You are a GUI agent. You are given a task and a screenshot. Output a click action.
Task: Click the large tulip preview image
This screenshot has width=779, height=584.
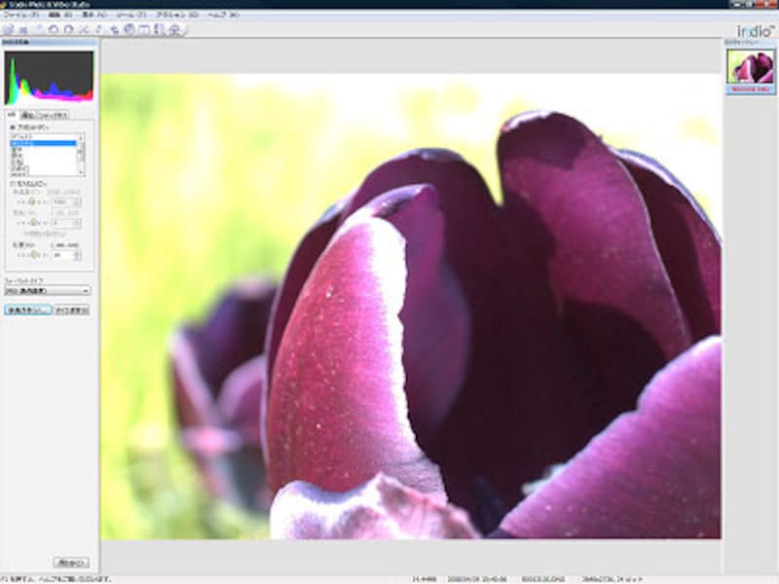[x=411, y=307]
